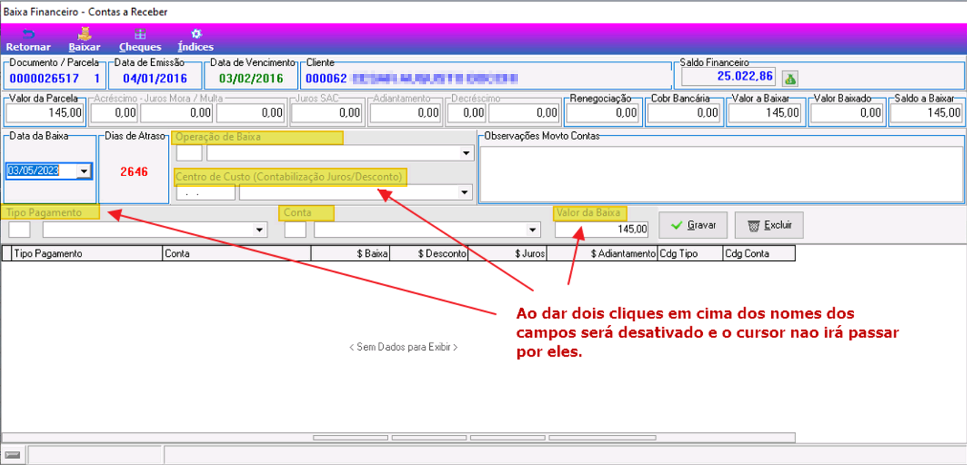Click the Data de Emissão value 04/01/2016
The width and height of the screenshot is (967, 465).
[x=155, y=78]
